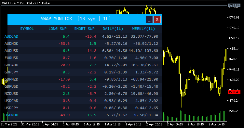Click GBPUSD long swap value -0.2
Image resolution: width=244 pixels, height=128 pixels.
point(65,86)
